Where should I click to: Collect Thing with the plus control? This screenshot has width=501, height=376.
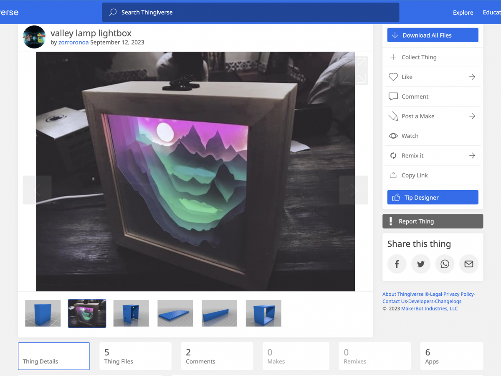(393, 57)
